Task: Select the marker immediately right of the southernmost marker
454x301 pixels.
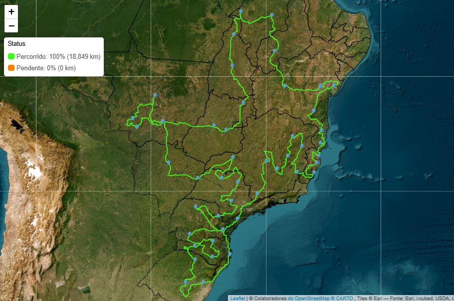Action: click(203, 282)
